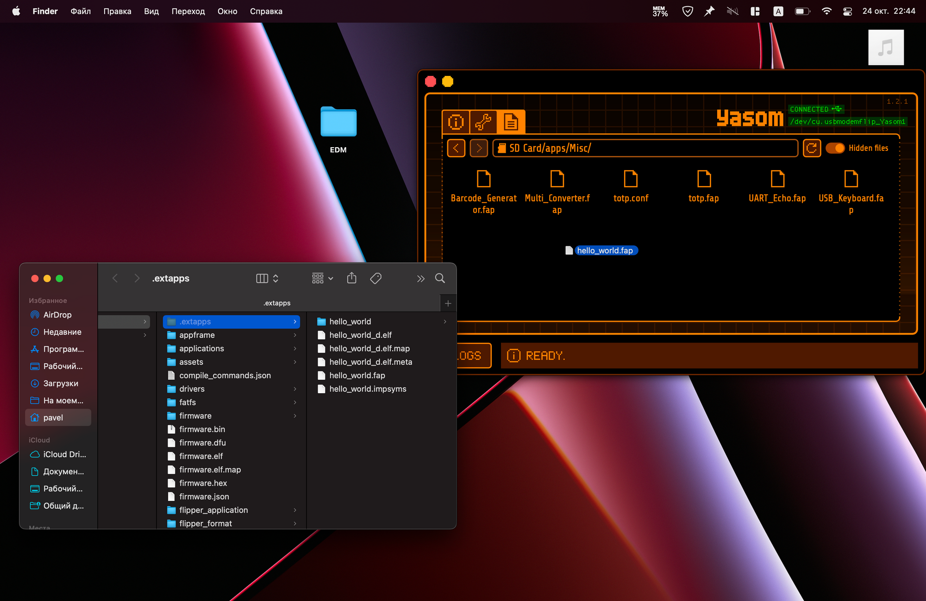Toggle Control Center in menu bar

tap(847, 11)
